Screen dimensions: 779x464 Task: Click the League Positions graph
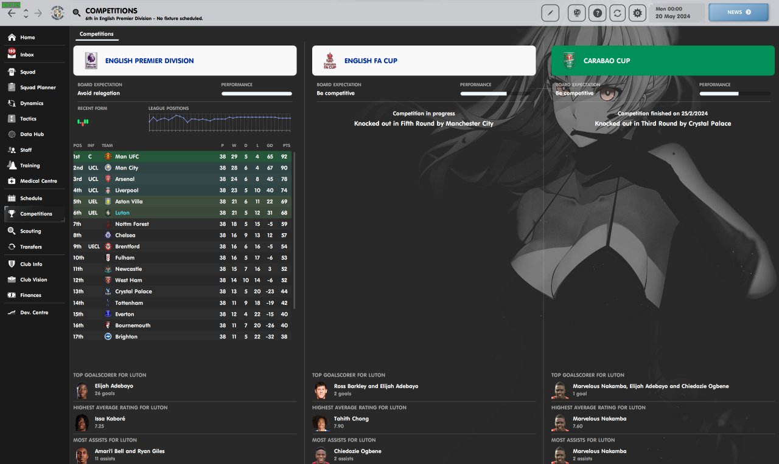pos(220,122)
